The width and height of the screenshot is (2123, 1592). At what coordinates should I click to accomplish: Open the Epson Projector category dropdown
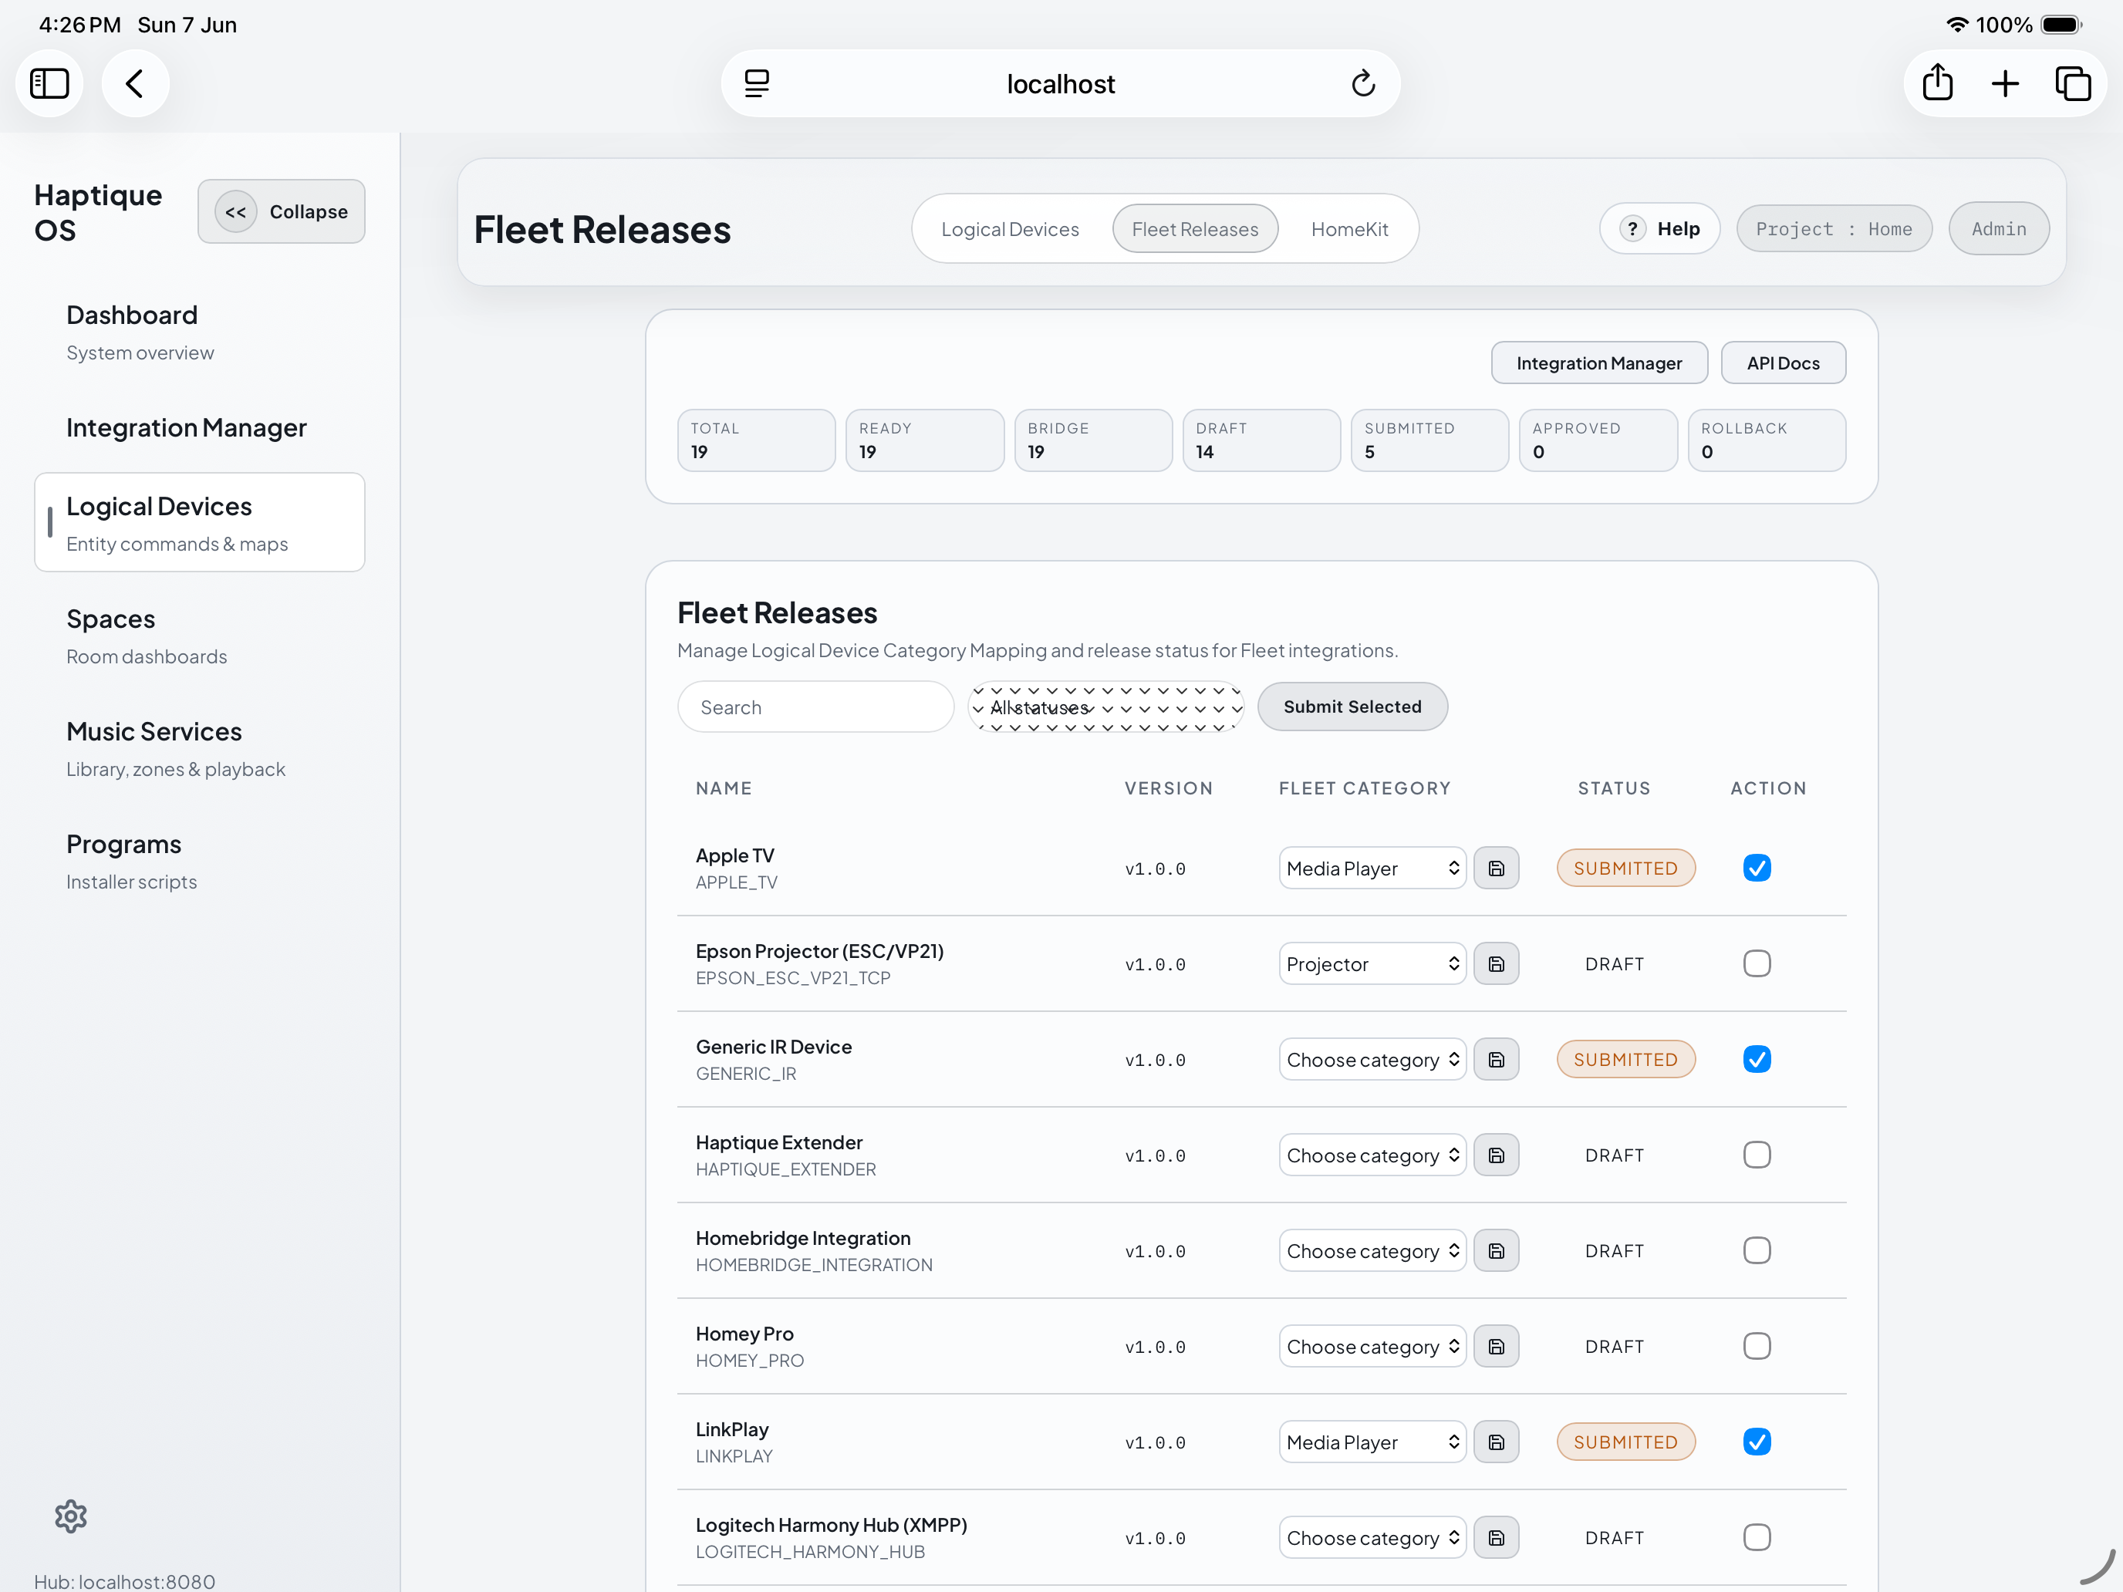1372,963
